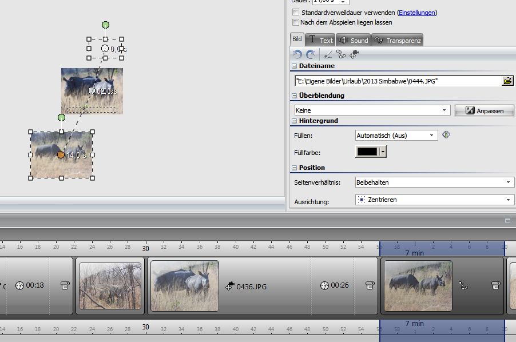This screenshot has height=342, width=516.
Task: Click the edit pen icon in Bild toolbar
Action: [328, 55]
